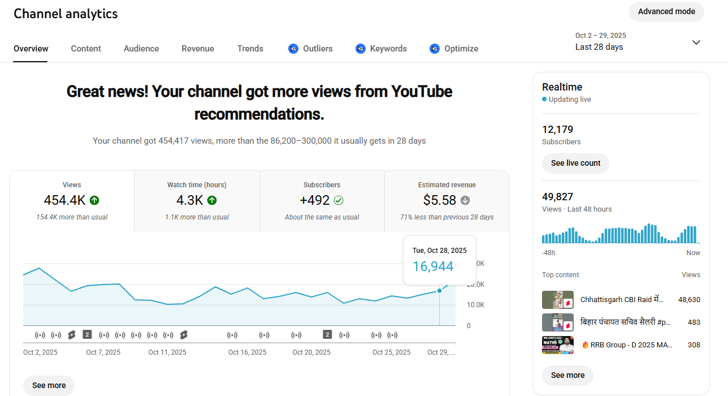728x396 pixels.
Task: Open the Content tab
Action: (x=86, y=49)
